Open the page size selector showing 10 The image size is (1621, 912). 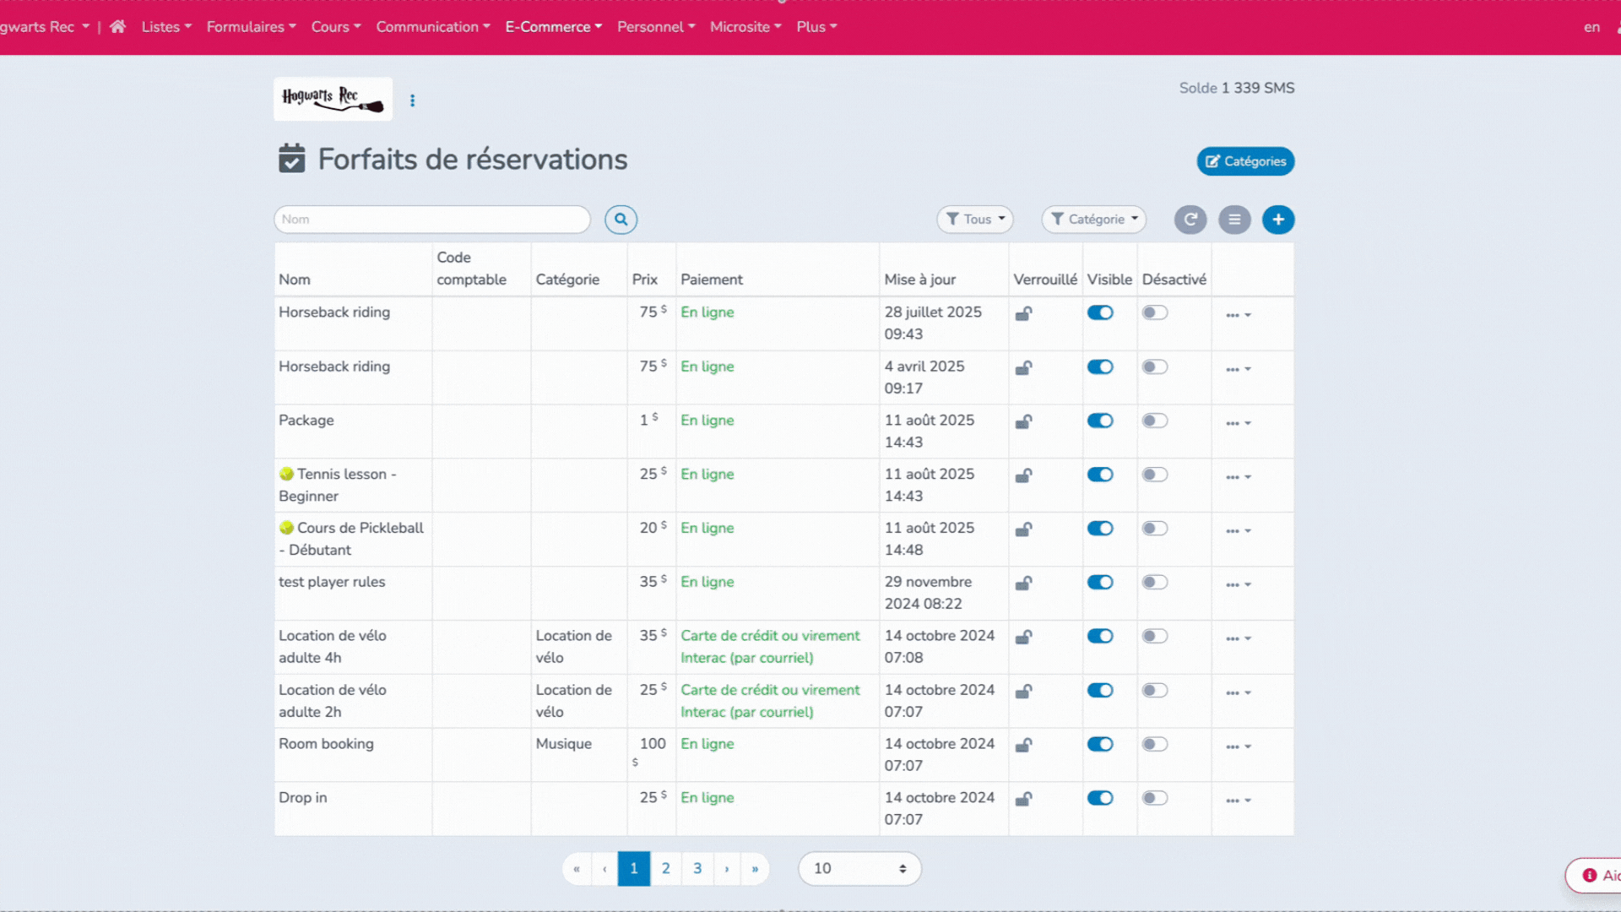click(859, 868)
